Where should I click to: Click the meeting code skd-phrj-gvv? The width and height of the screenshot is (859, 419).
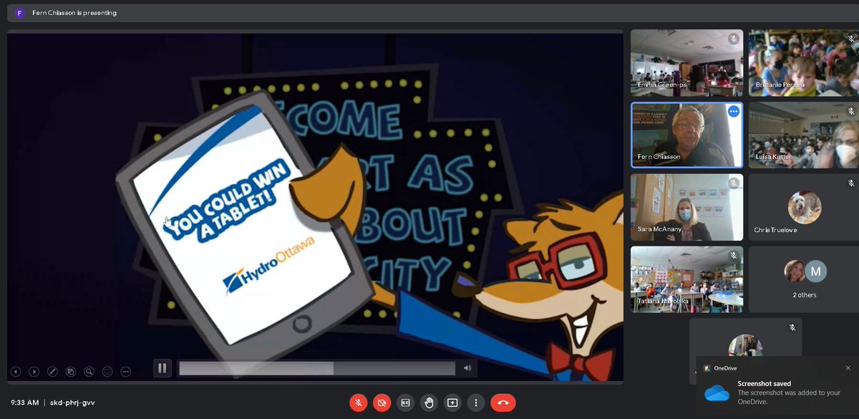pos(72,403)
